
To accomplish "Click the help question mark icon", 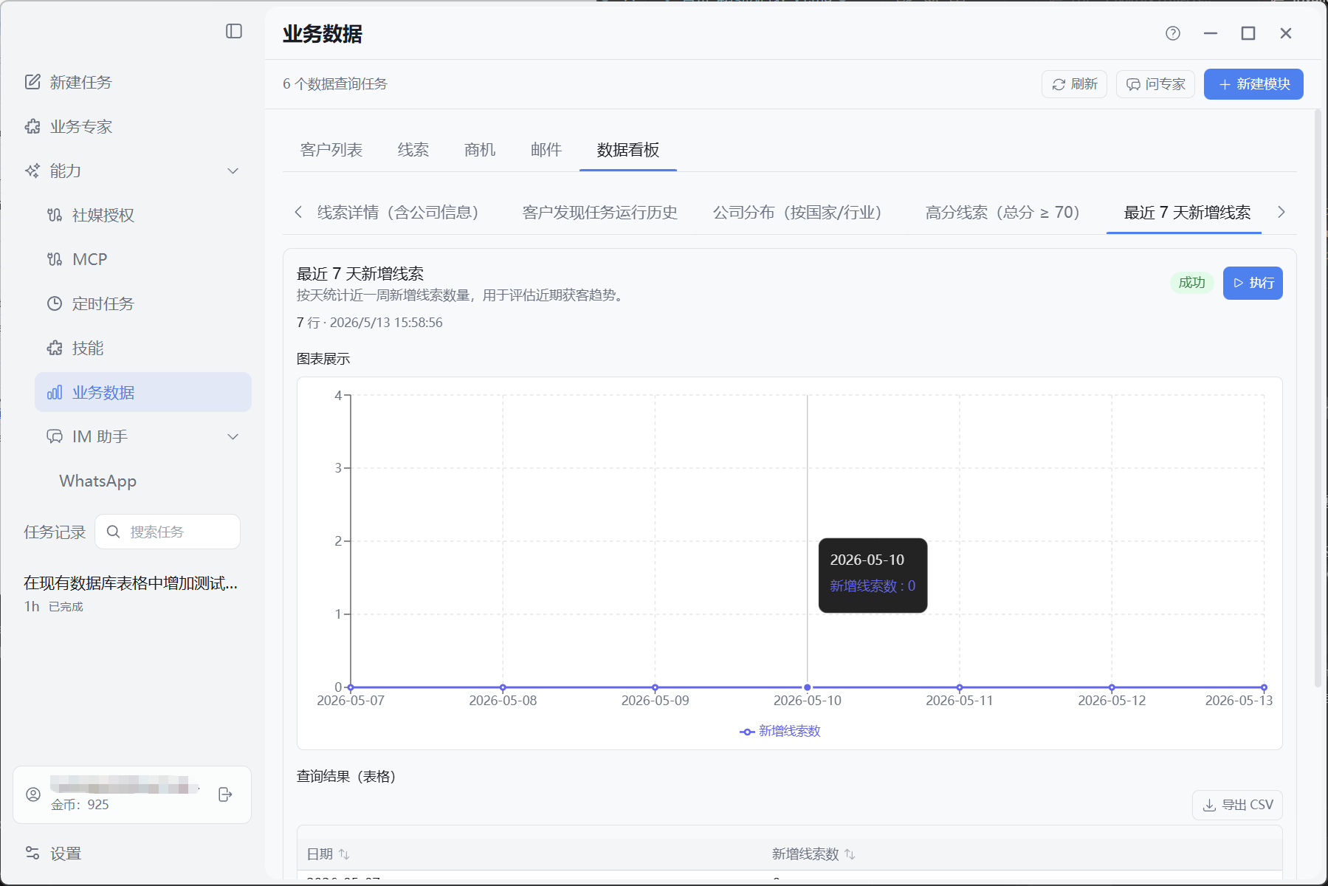I will click(1173, 33).
